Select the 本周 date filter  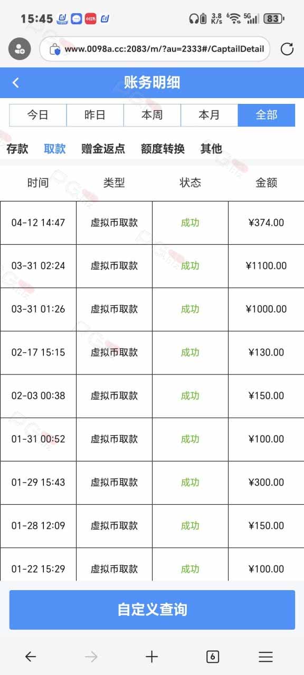pyautogui.click(x=152, y=115)
